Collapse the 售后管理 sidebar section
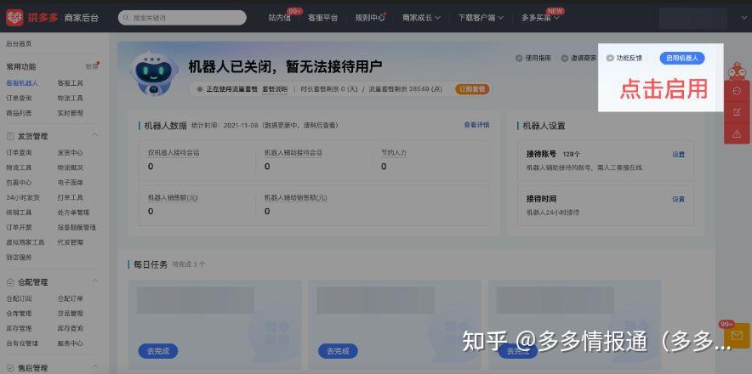The width and height of the screenshot is (752, 374). (x=95, y=367)
